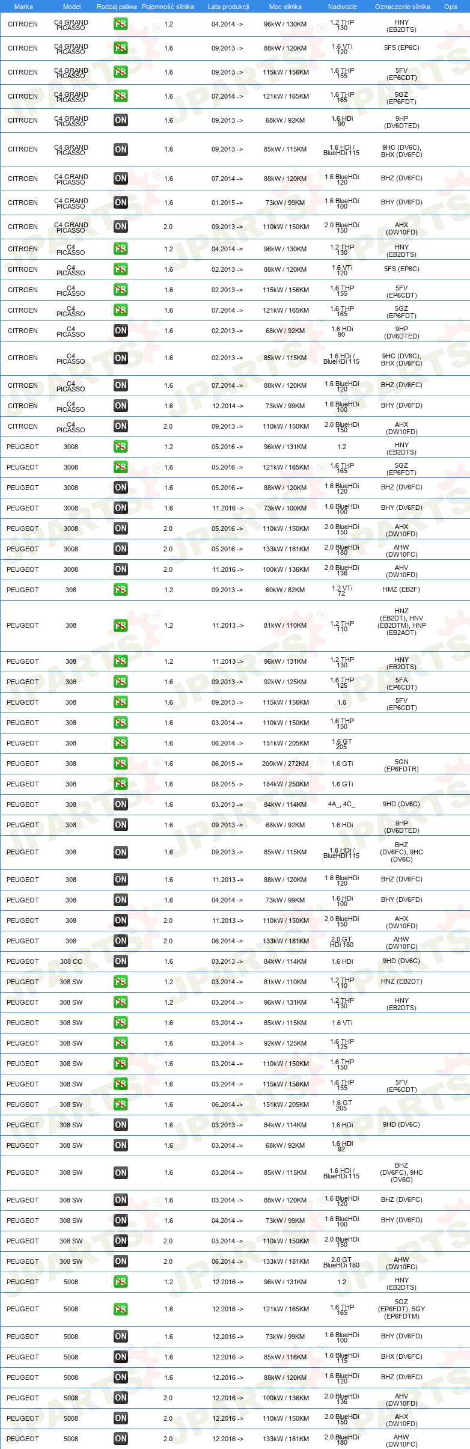The height and width of the screenshot is (1449, 470).
Task: Click PB fuel icon for C4 Picasso 1.2 THP 130
Action: pos(121,249)
